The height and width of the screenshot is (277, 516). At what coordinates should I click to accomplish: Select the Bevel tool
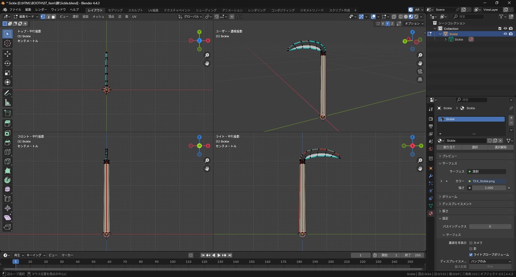pyautogui.click(x=7, y=143)
